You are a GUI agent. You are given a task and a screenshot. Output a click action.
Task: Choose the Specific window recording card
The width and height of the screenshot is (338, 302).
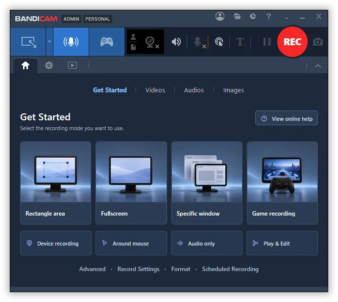coord(207,183)
